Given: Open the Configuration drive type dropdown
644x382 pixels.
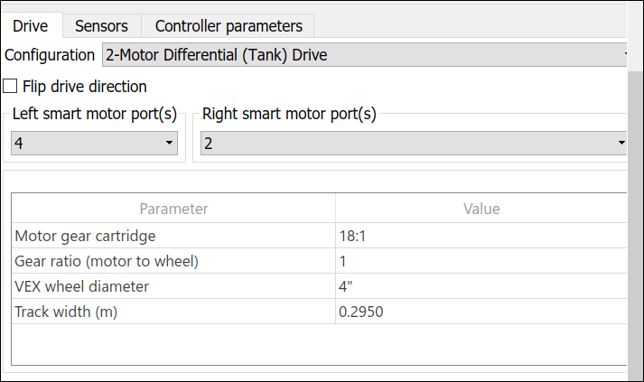Looking at the screenshot, I should tap(364, 55).
